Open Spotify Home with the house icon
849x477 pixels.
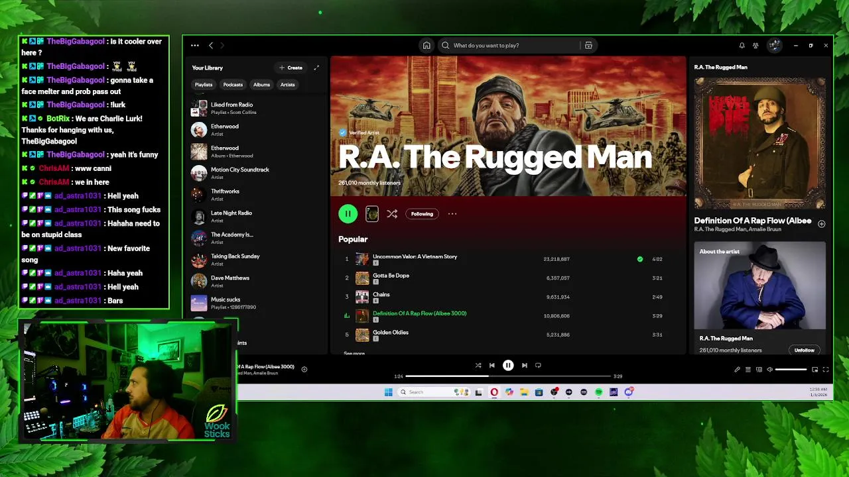tap(426, 46)
